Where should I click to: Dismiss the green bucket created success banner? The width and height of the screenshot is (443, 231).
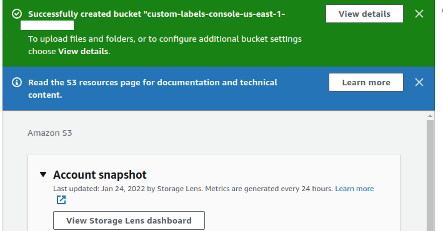tap(419, 14)
